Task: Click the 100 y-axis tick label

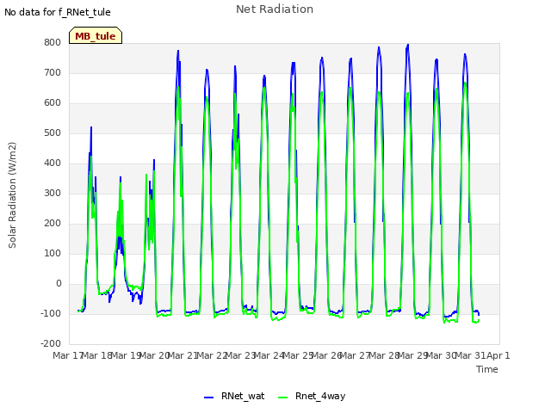Action: tap(53, 254)
